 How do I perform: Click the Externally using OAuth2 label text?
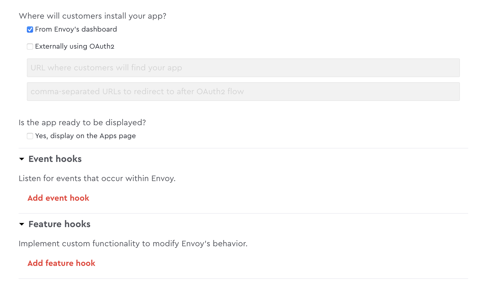point(75,46)
